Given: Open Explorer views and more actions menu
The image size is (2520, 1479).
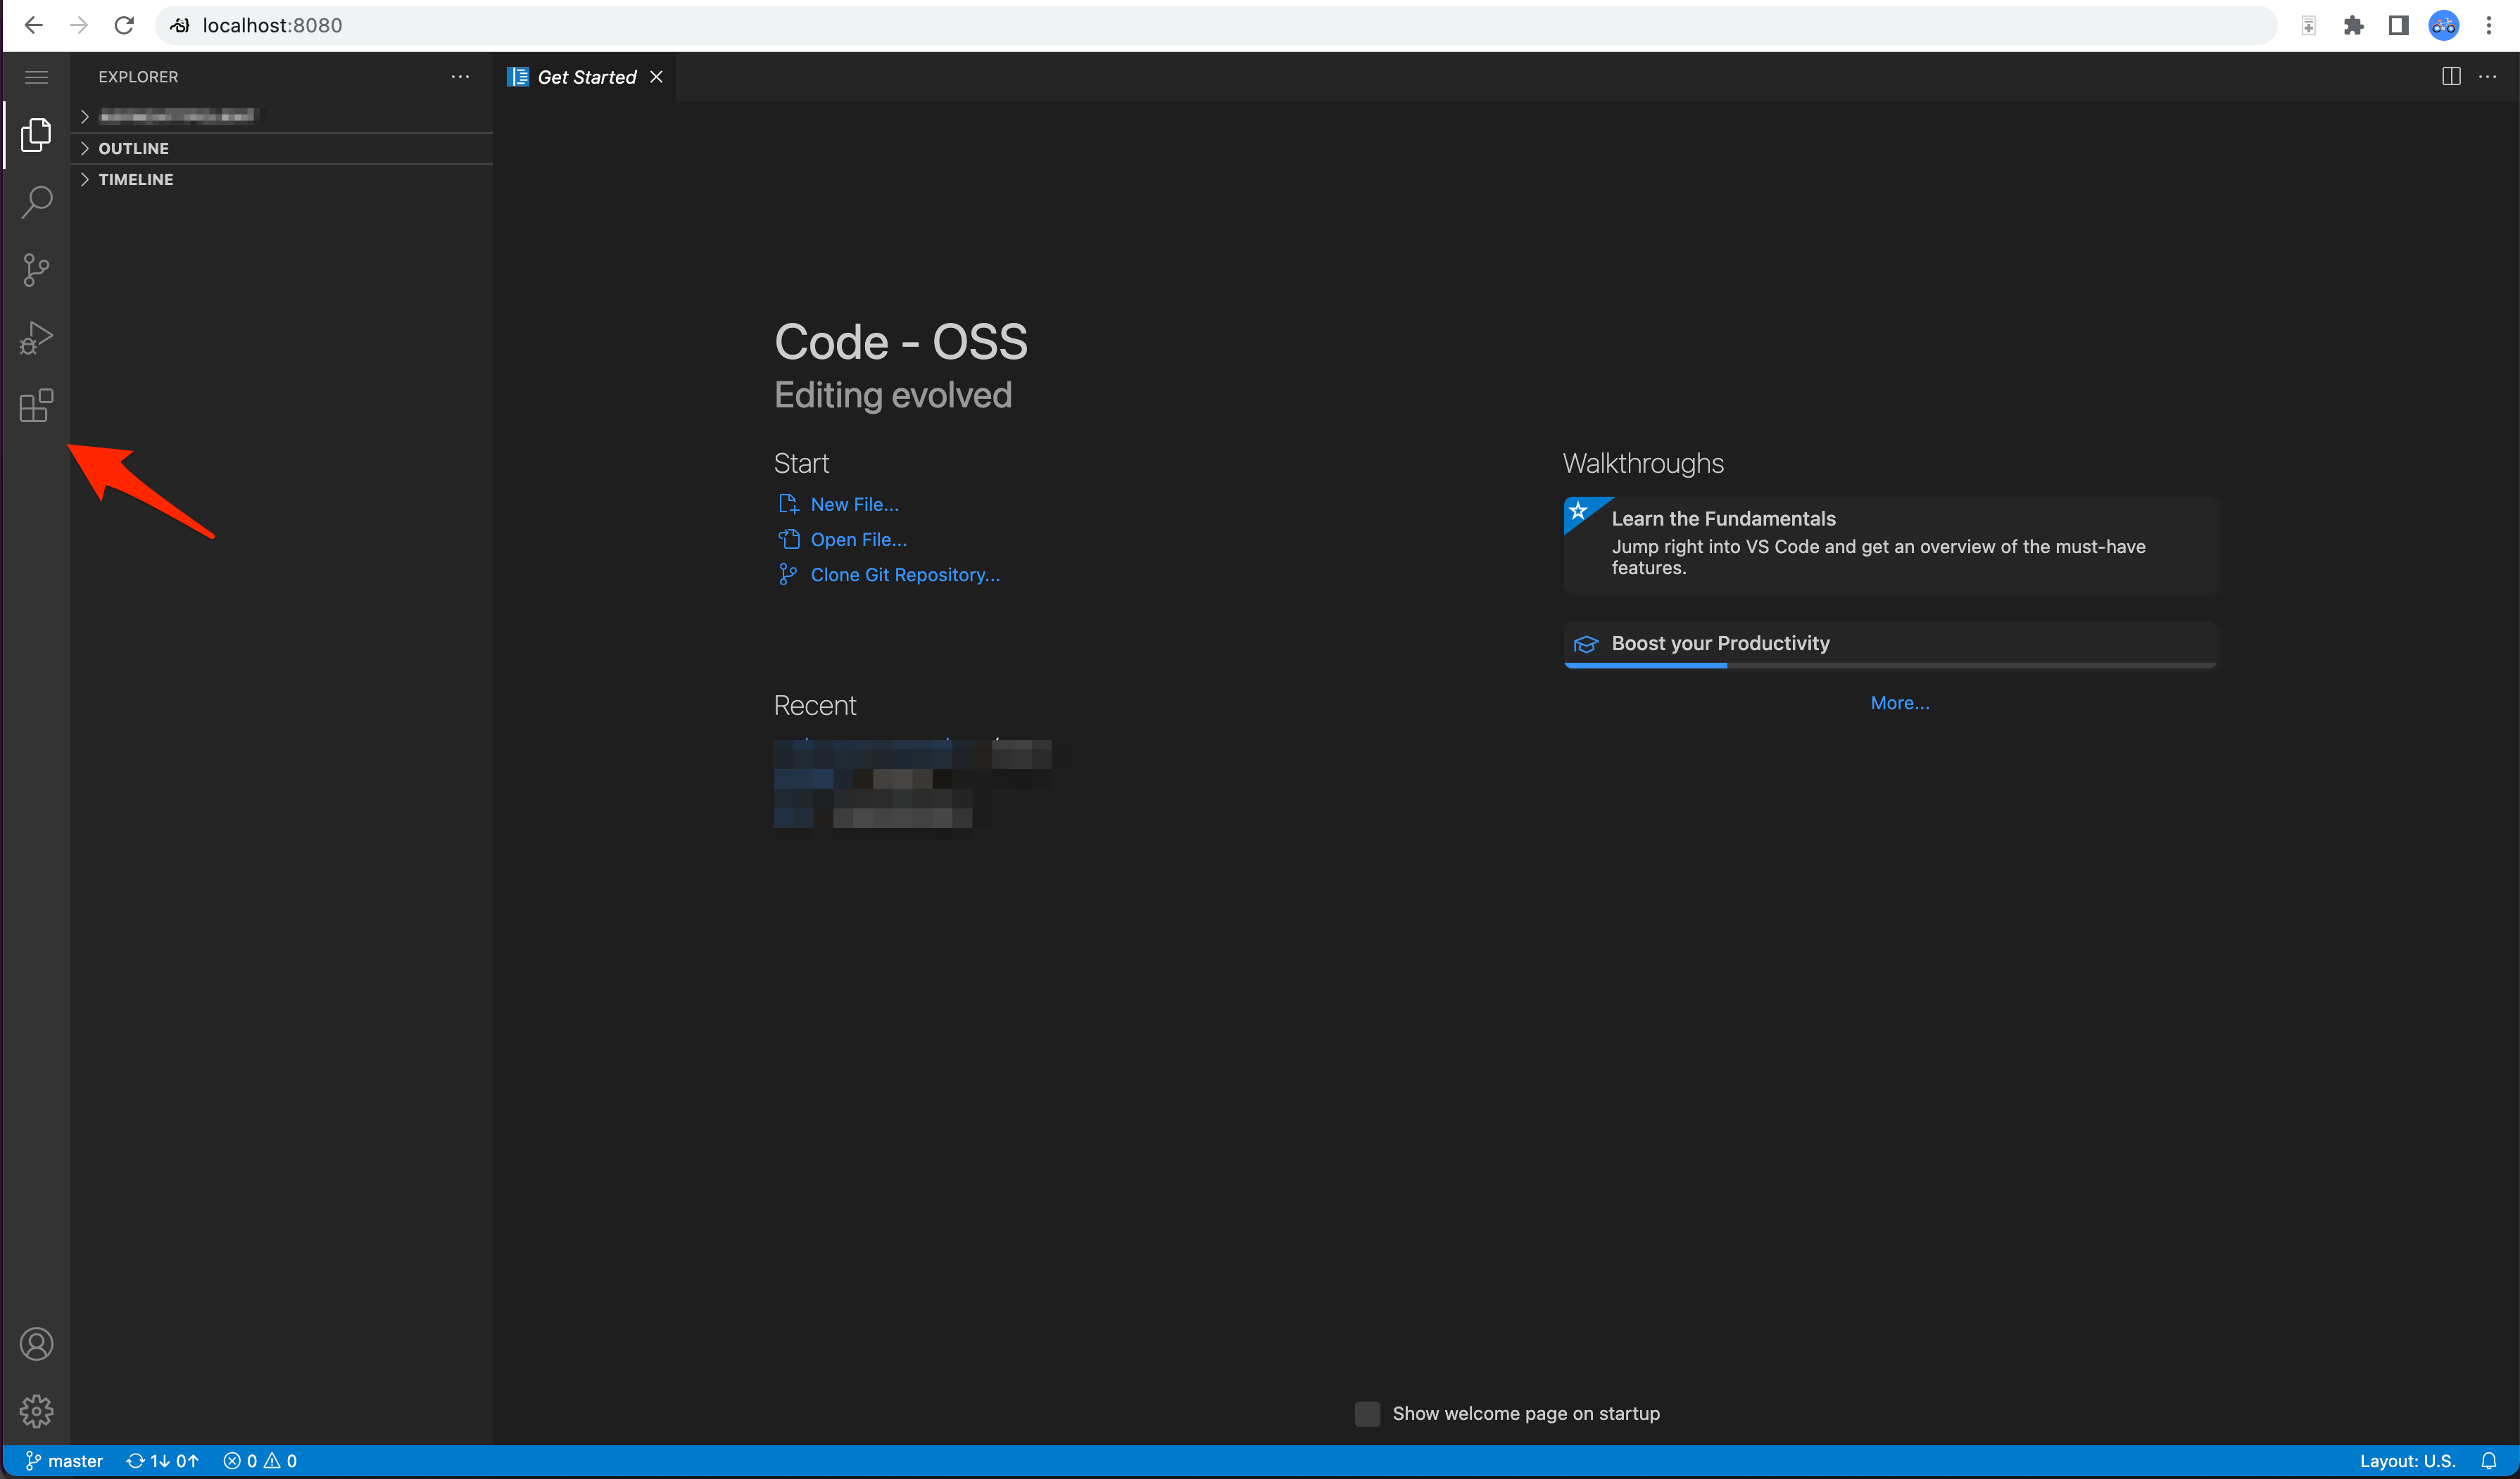Looking at the screenshot, I should pos(460,77).
